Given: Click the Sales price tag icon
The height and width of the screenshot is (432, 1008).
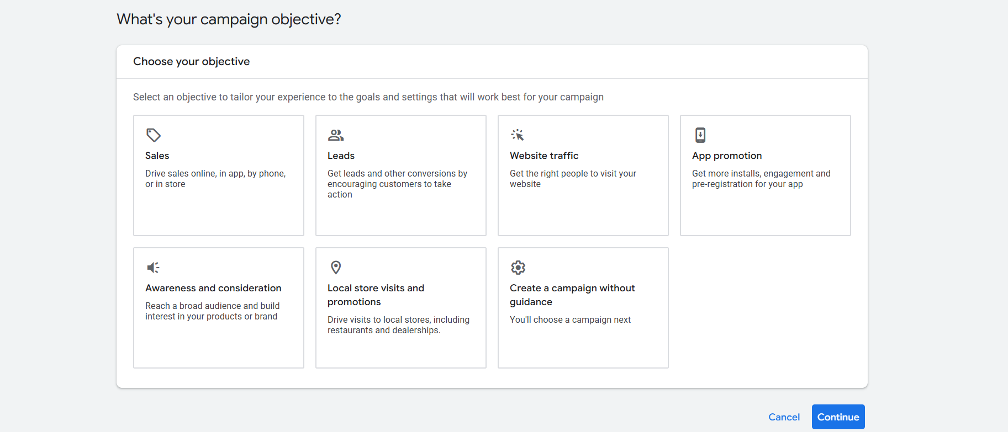Looking at the screenshot, I should tap(153, 135).
